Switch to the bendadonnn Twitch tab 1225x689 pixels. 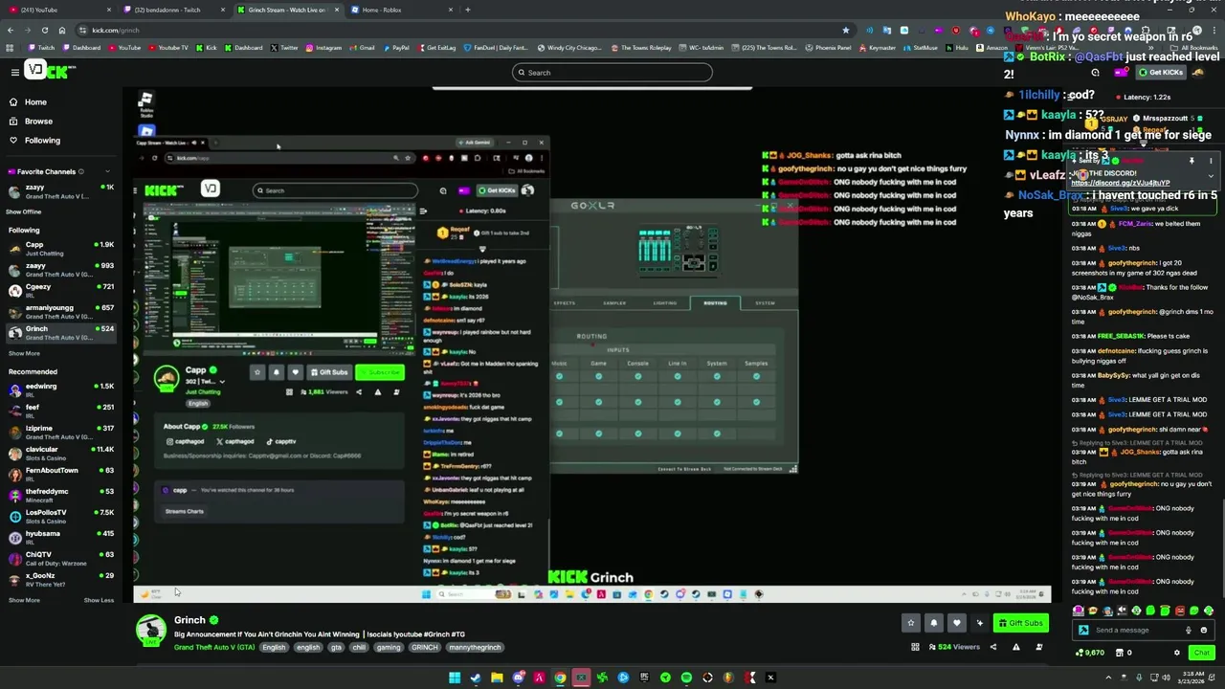point(172,10)
